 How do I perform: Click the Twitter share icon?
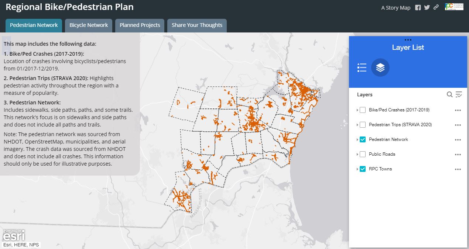pyautogui.click(x=427, y=7)
